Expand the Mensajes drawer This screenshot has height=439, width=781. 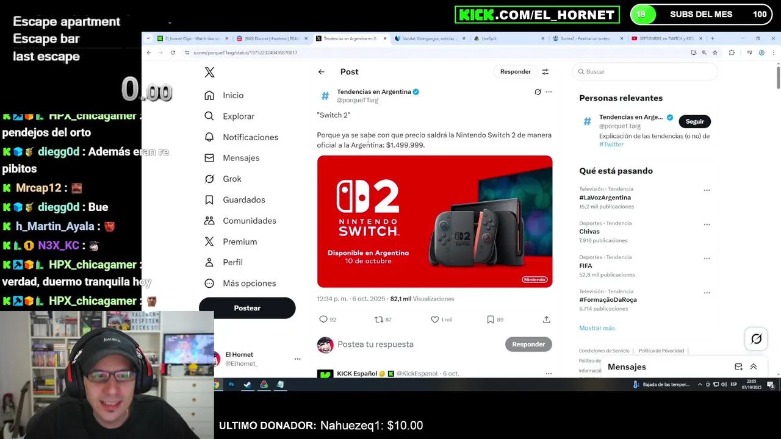[754, 367]
